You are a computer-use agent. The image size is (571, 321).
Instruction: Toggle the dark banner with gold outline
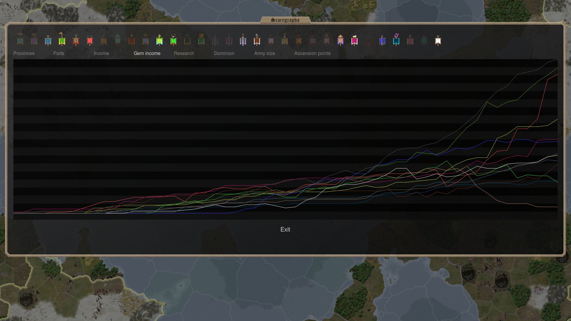(187, 40)
